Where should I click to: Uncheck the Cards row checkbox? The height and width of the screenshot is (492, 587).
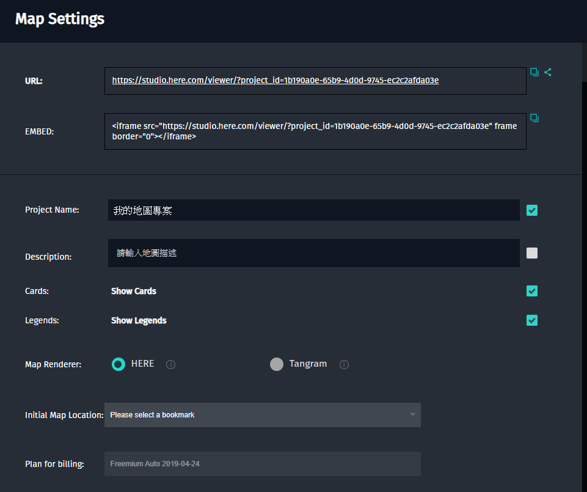(532, 291)
